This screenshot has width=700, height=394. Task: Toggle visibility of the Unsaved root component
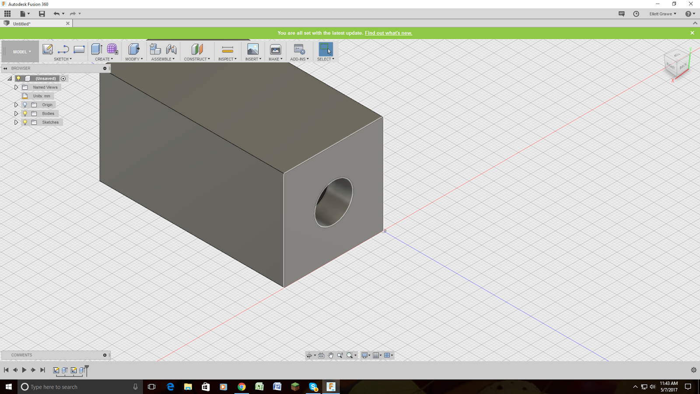[18, 78]
